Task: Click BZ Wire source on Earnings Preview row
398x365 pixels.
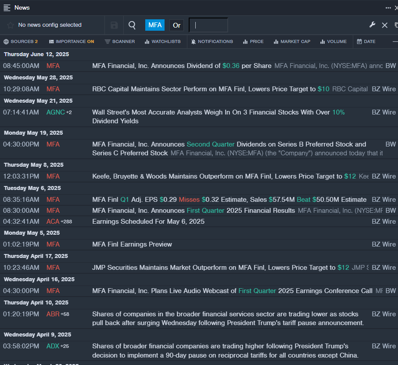Action: tap(384, 244)
